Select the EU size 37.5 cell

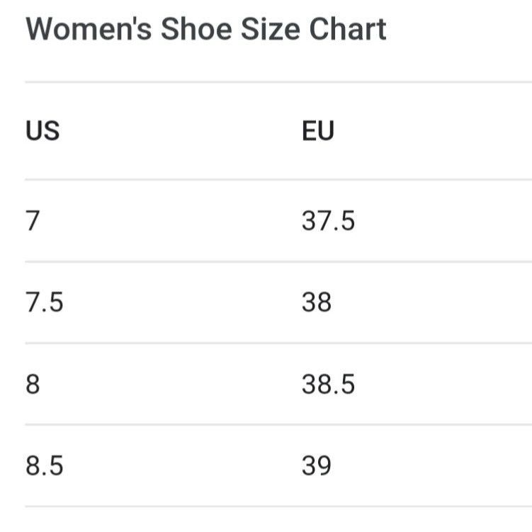click(x=328, y=220)
